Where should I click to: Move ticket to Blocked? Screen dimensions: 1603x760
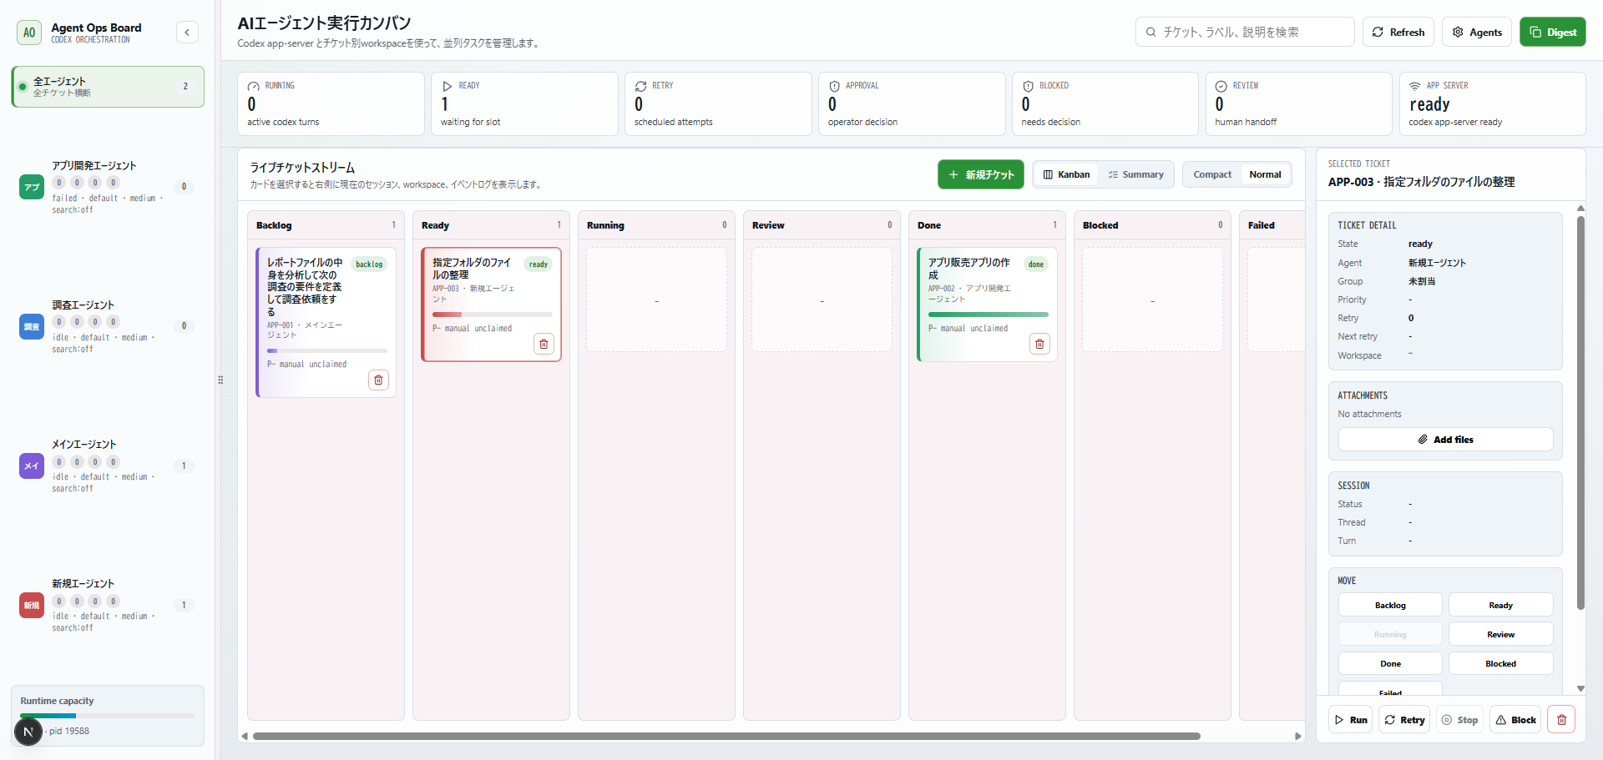[x=1500, y=663]
